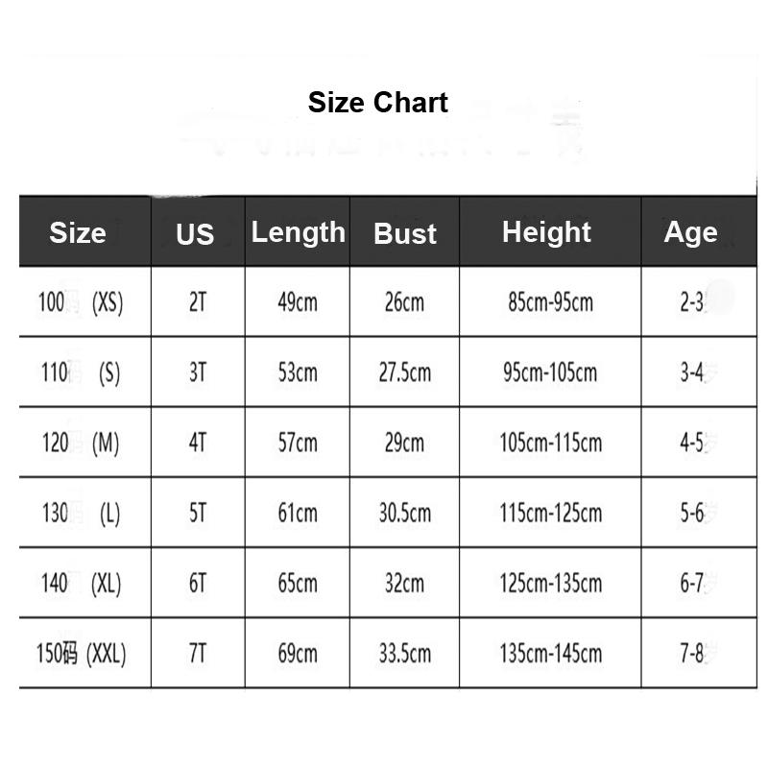
Task: Select the "Height" column header
Action: (546, 232)
